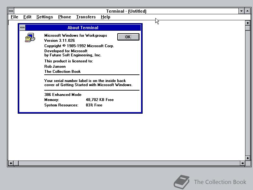Open the Edit menu
The height and width of the screenshot is (190, 253).
(x=27, y=17)
